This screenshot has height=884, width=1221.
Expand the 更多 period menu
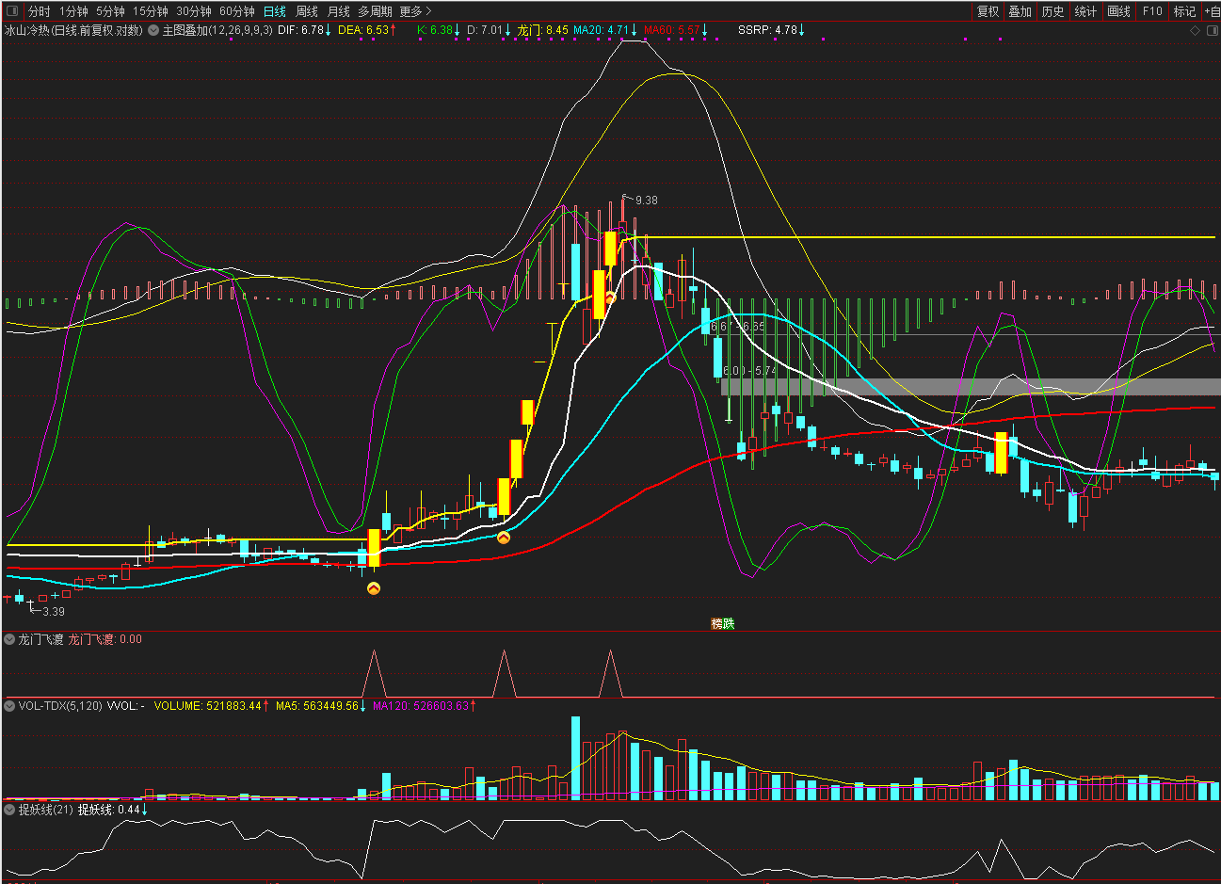pyautogui.click(x=416, y=11)
